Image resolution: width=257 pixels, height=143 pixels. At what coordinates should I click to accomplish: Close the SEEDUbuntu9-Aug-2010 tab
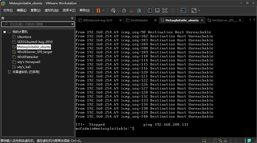click(121, 20)
